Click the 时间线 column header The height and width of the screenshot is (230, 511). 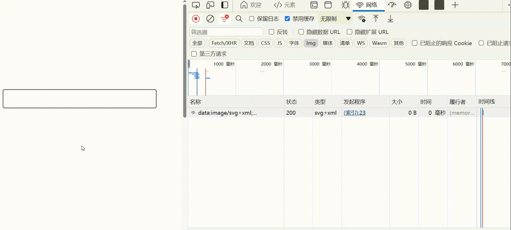[x=494, y=102]
